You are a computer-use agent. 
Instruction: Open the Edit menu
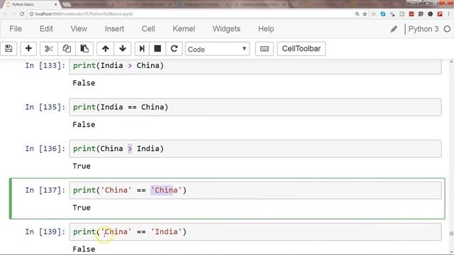pos(46,29)
